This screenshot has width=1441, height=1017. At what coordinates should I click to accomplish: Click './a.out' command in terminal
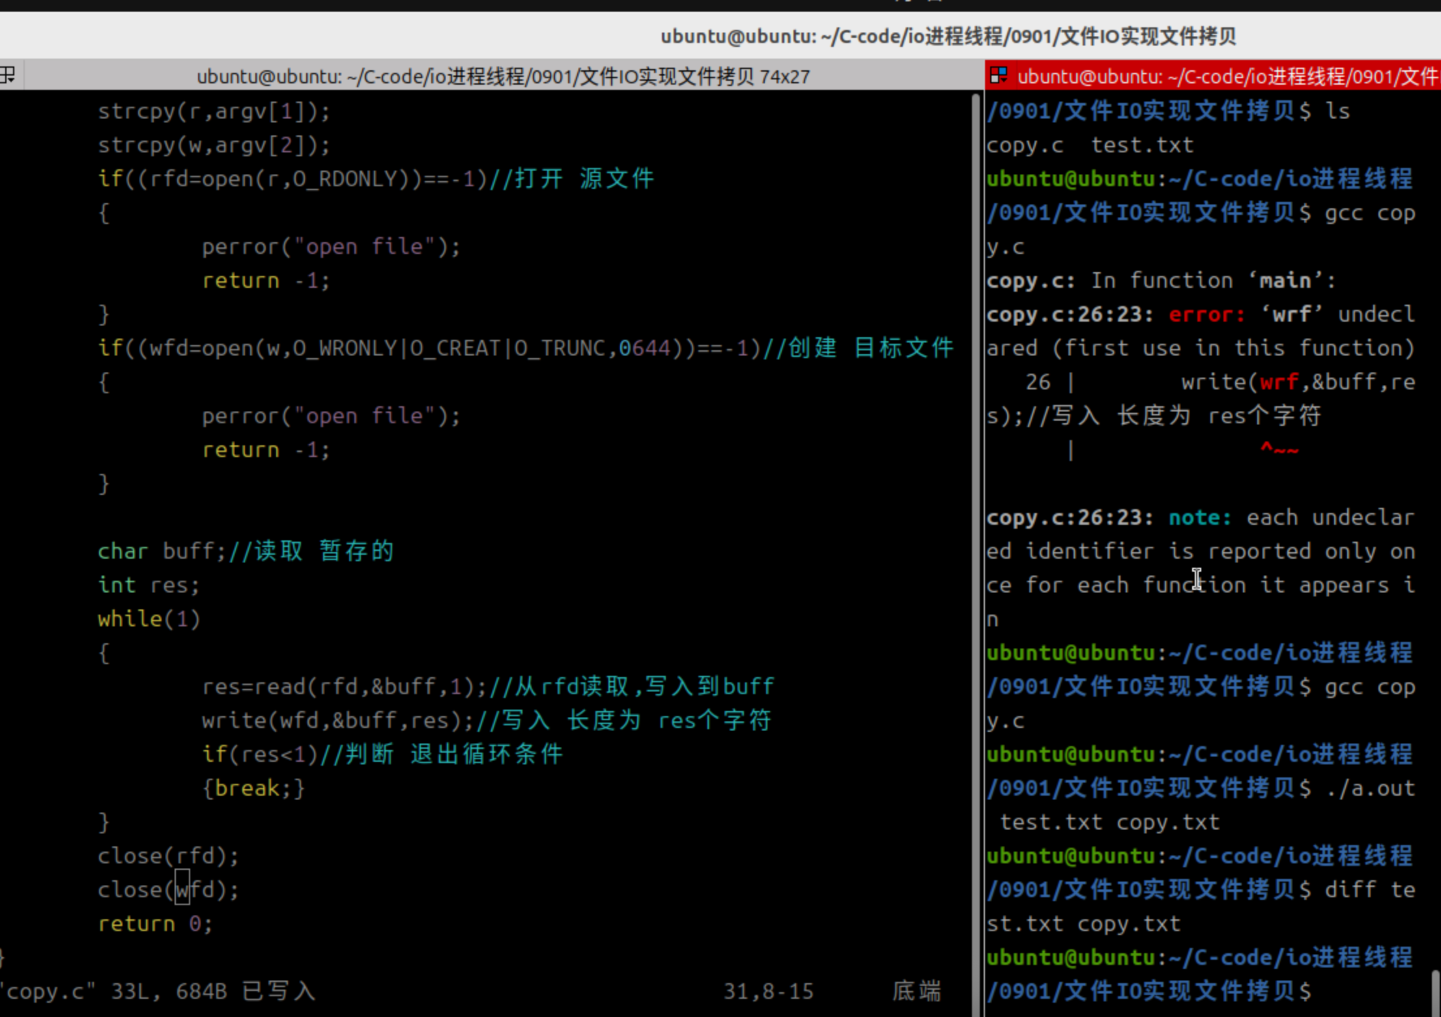point(1370,788)
